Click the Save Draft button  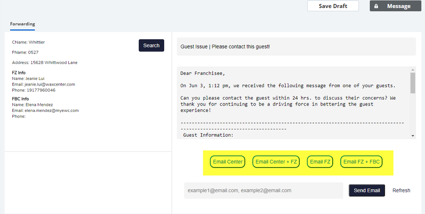[333, 6]
